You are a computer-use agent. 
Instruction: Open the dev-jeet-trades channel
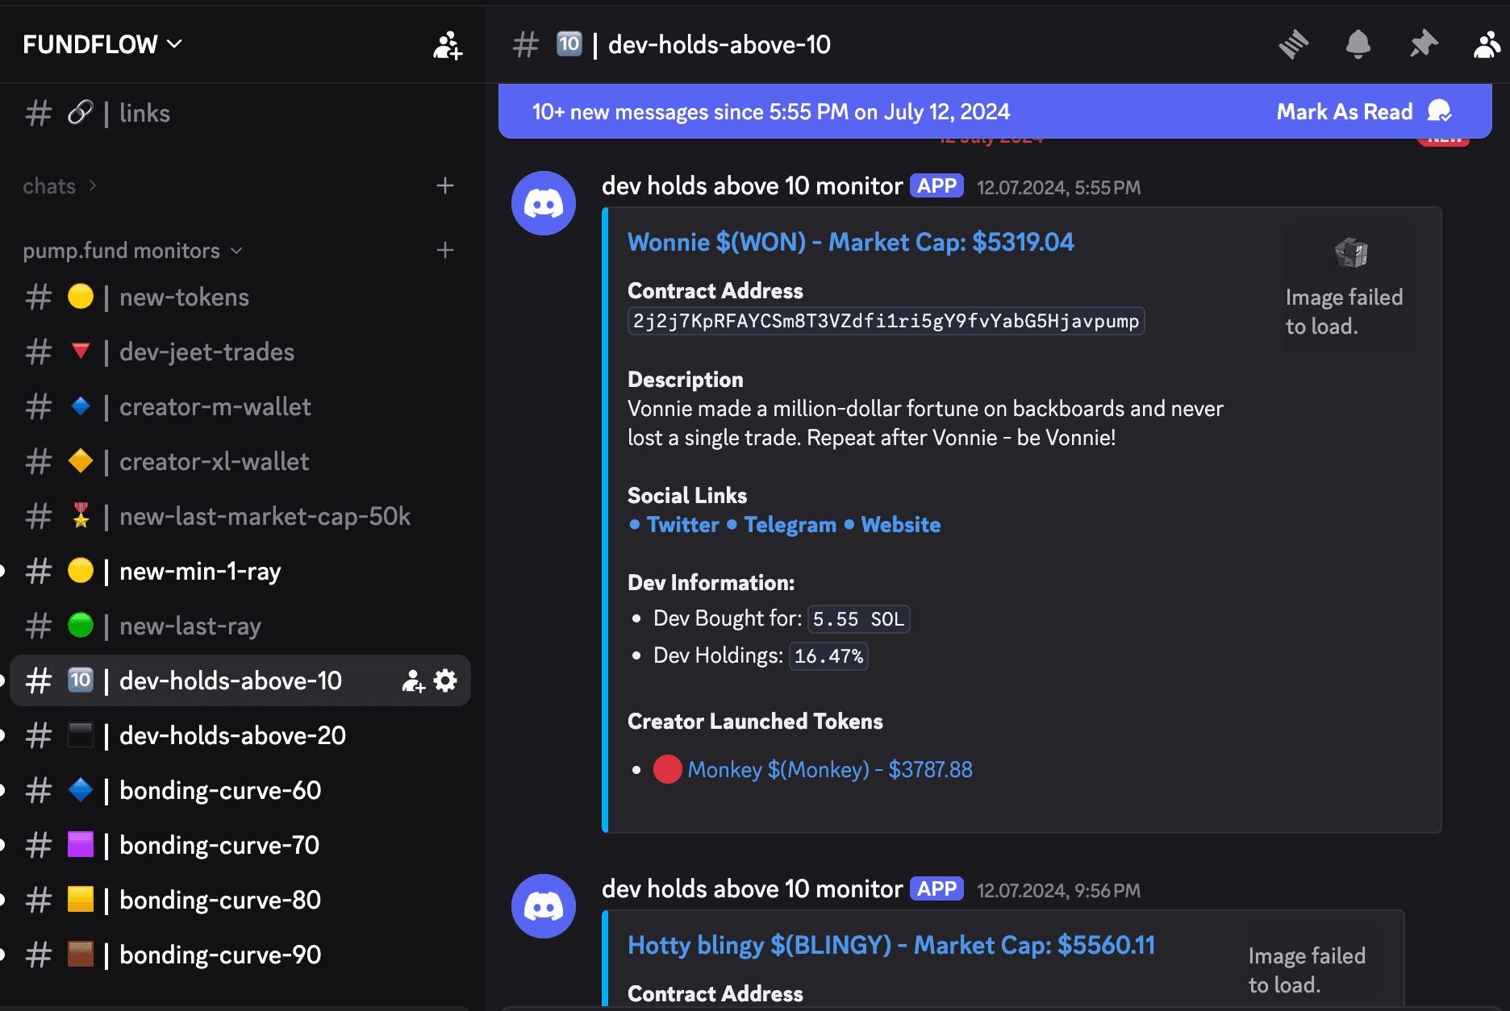pyautogui.click(x=240, y=352)
